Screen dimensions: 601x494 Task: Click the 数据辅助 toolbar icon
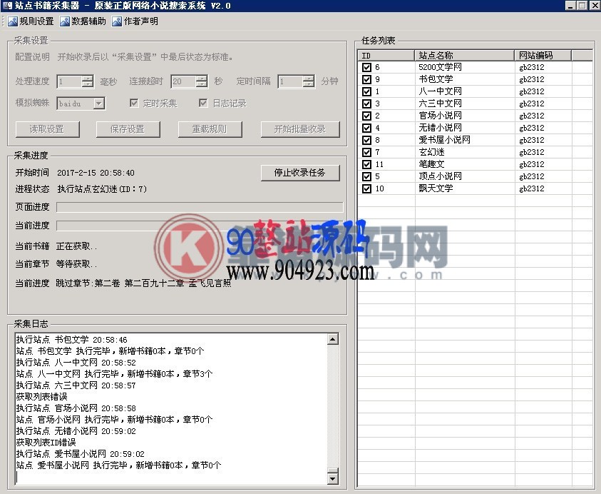pyautogui.click(x=65, y=21)
